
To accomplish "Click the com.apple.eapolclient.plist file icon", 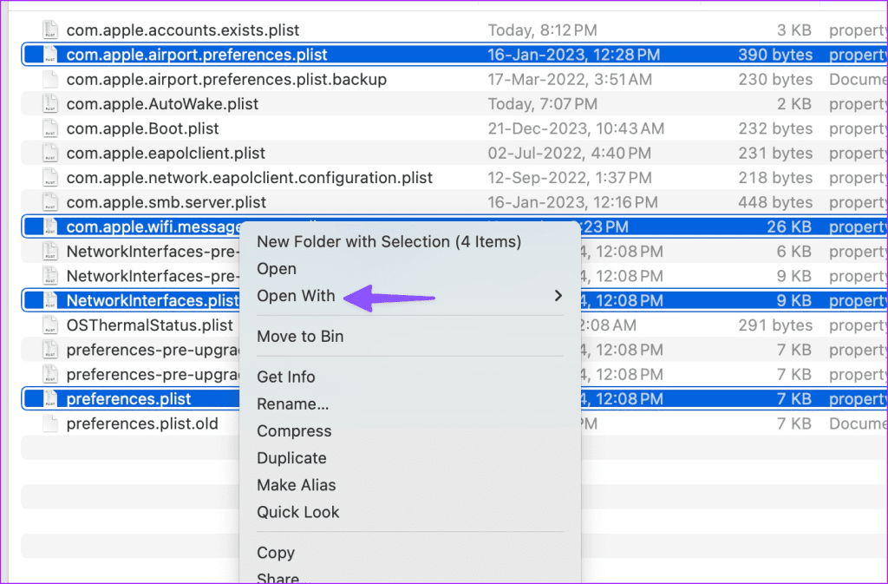I will click(x=51, y=154).
